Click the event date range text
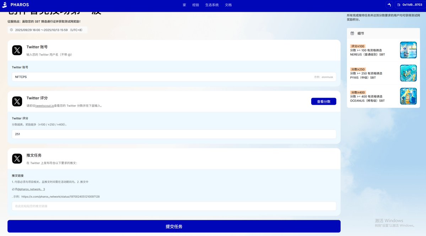 point(49,30)
